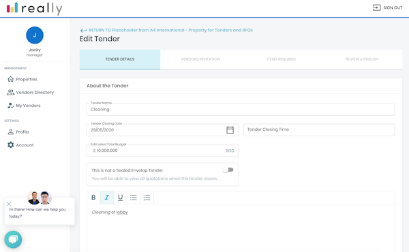Screen dimensions: 409x252
Task: Click the Properties house icon
Action: point(11,79)
